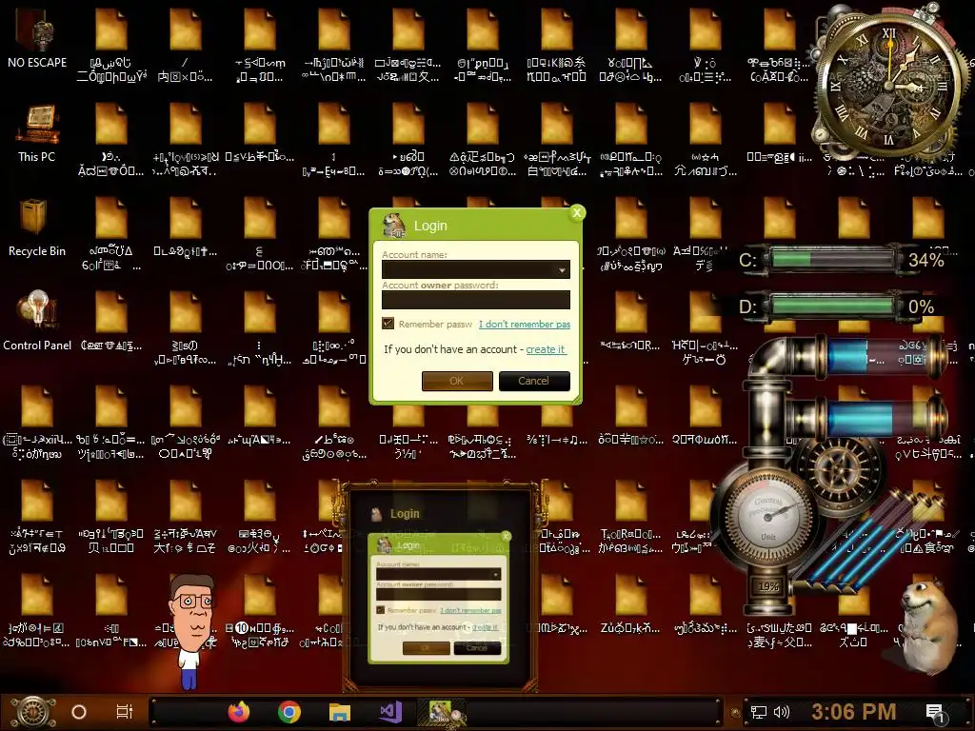The image size is (975, 731).
Task: Open the Cortana search circle icon
Action: 79,712
